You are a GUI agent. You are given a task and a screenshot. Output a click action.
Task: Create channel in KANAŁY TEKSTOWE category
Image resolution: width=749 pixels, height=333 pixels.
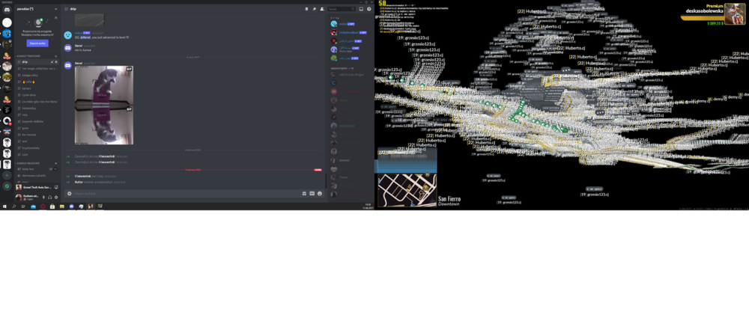point(56,56)
